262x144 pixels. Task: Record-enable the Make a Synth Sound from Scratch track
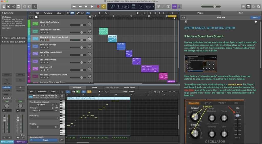coord(48,40)
